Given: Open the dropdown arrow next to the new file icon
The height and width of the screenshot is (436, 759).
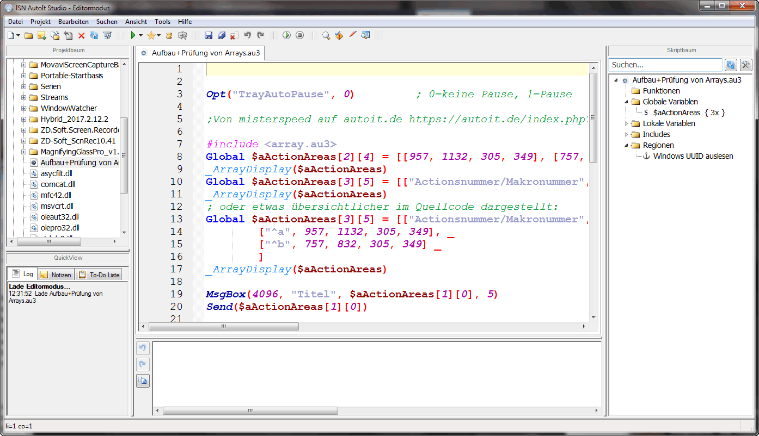Looking at the screenshot, I should click(x=19, y=35).
